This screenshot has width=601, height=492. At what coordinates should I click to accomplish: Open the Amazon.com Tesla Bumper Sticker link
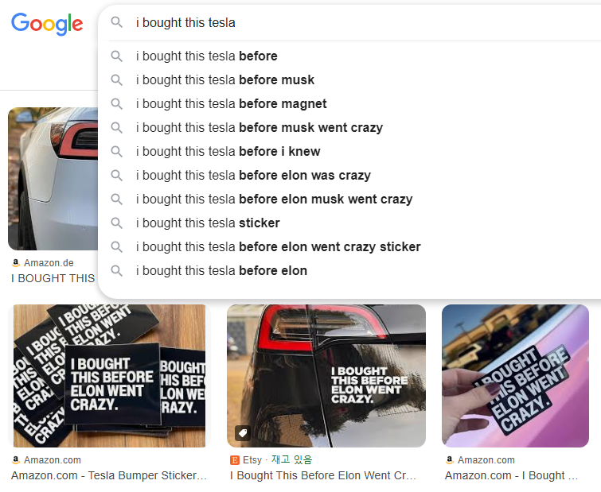(109, 475)
